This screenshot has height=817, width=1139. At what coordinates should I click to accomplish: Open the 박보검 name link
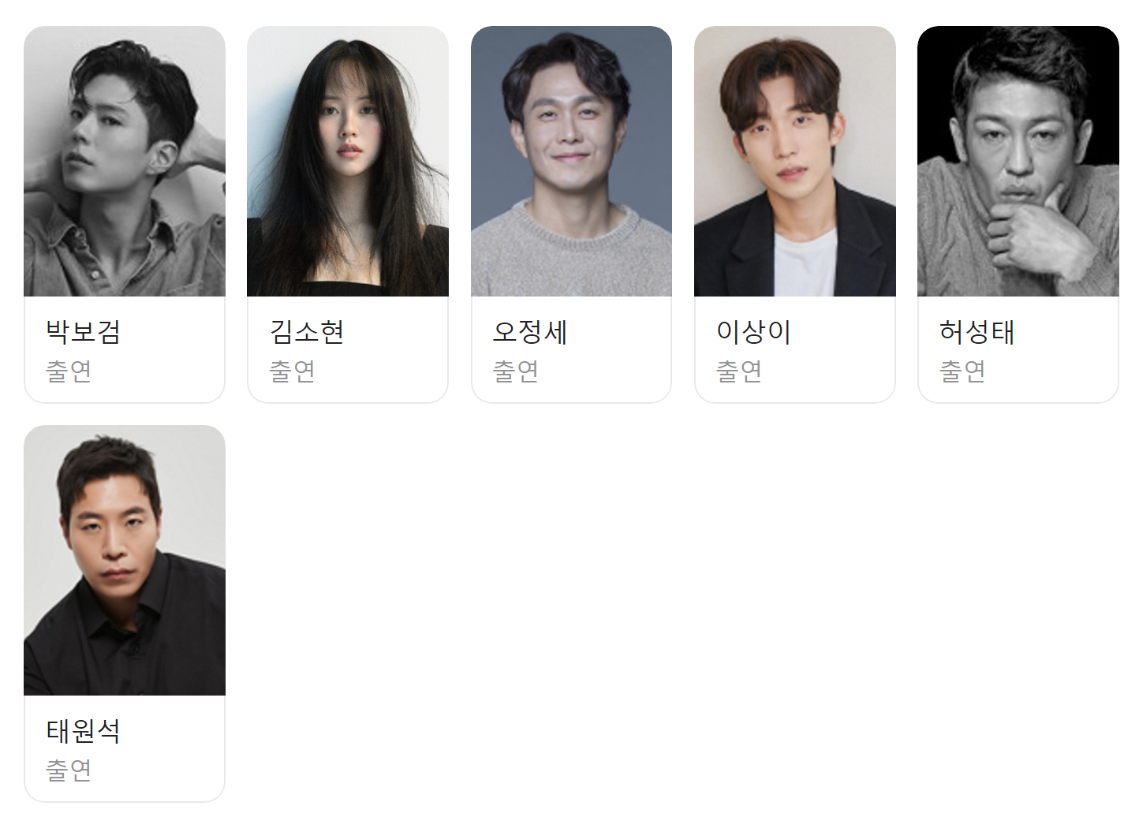(x=83, y=332)
